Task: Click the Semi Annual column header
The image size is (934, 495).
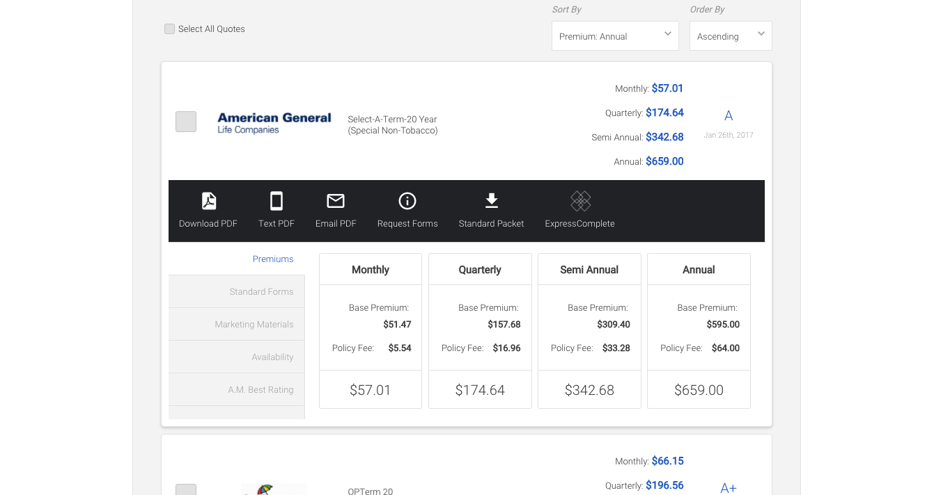Action: 589,270
